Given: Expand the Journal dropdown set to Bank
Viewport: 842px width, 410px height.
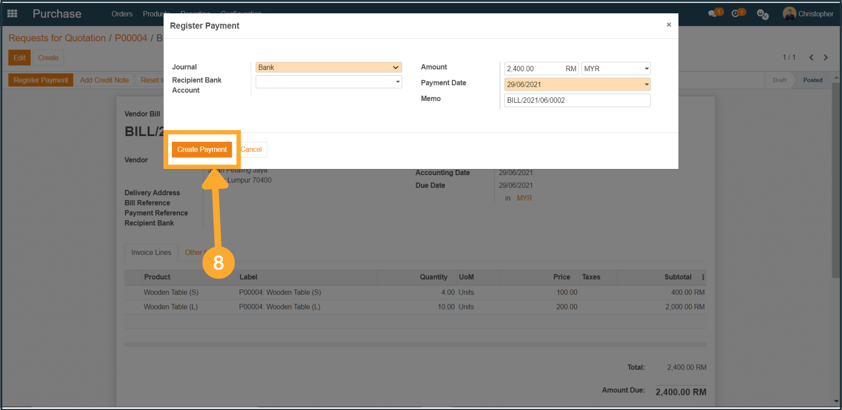Looking at the screenshot, I should coord(328,67).
